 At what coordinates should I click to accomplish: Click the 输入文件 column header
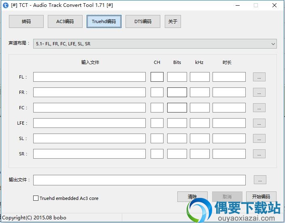[90, 62]
